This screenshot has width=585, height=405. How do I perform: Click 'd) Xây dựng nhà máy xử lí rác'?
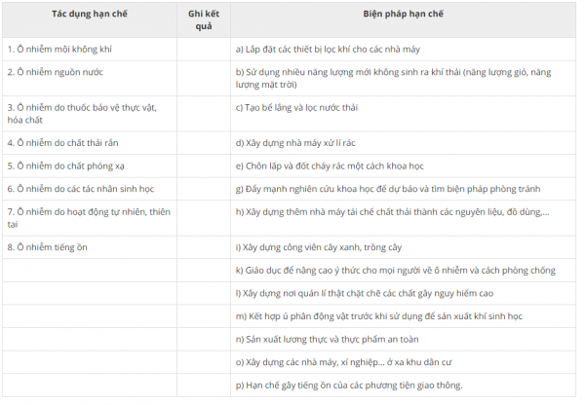point(295,143)
